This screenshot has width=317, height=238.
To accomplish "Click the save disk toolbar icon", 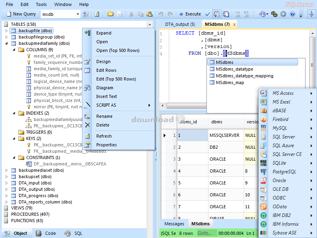I will [x=120, y=14].
